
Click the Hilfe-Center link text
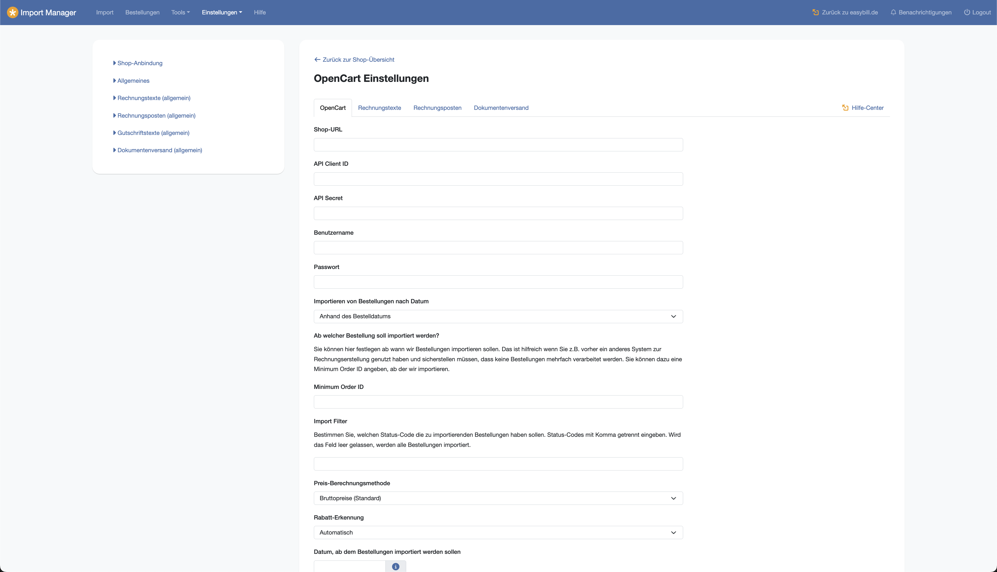coord(867,108)
